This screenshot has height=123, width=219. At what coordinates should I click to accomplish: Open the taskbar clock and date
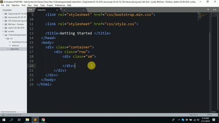point(205,120)
